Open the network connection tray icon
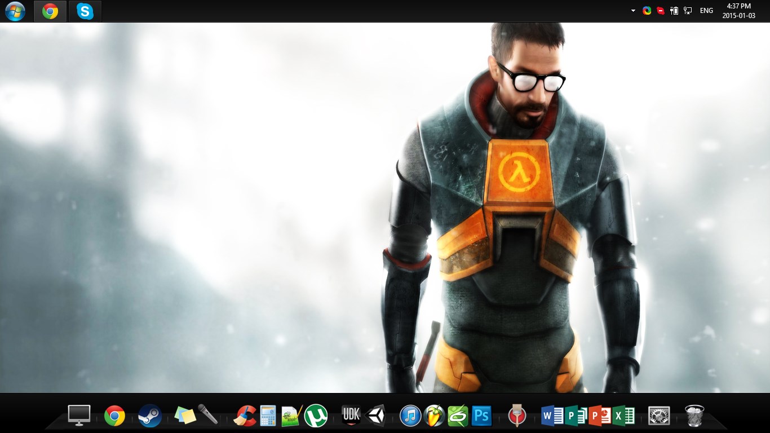The width and height of the screenshot is (770, 433). pyautogui.click(x=688, y=11)
